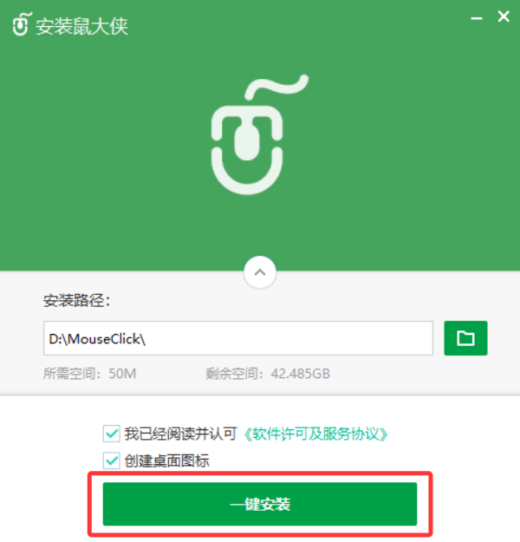Click the small mouse logo in title bar
520x542 pixels.
pos(23,24)
